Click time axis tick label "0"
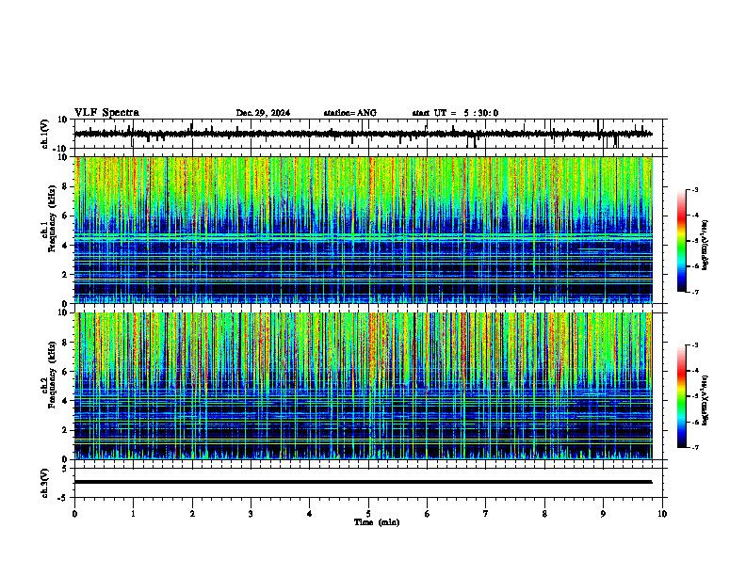The width and height of the screenshot is (746, 576). pos(74,514)
